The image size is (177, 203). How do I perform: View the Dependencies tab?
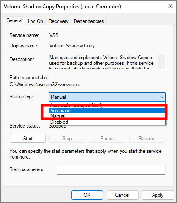click(x=89, y=21)
